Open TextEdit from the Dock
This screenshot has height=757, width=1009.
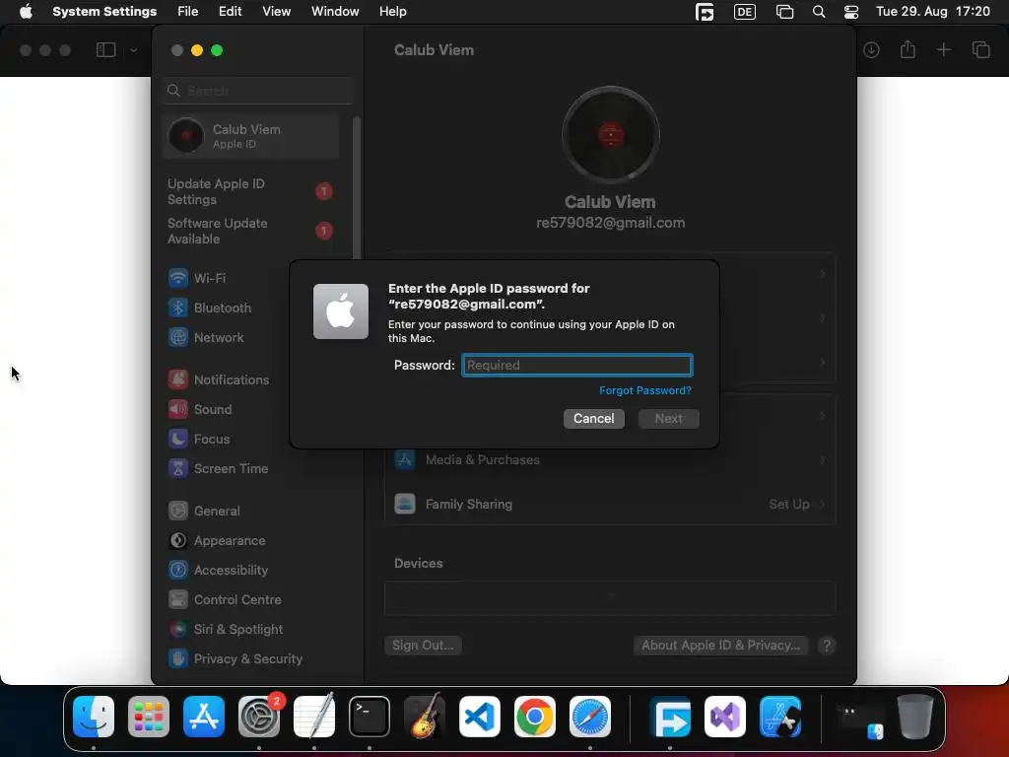click(x=314, y=717)
